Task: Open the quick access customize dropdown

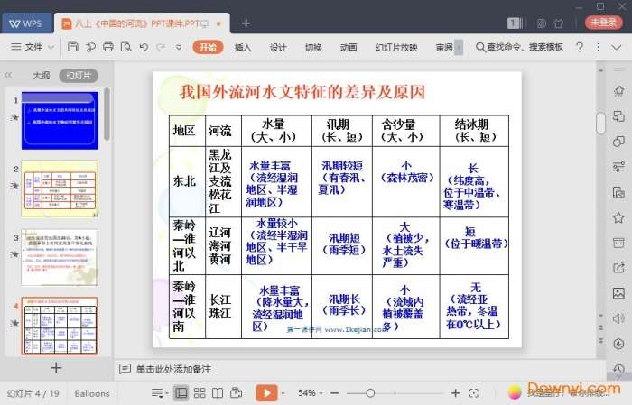Action: 179,47
